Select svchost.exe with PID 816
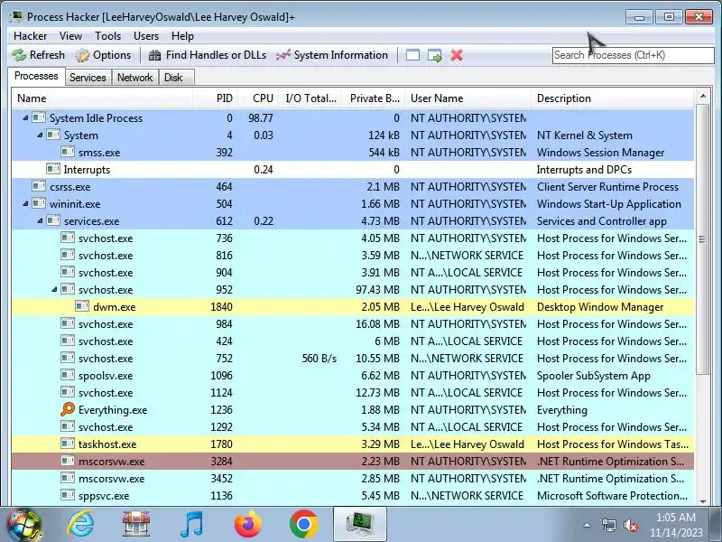The image size is (722, 542). [x=353, y=256]
